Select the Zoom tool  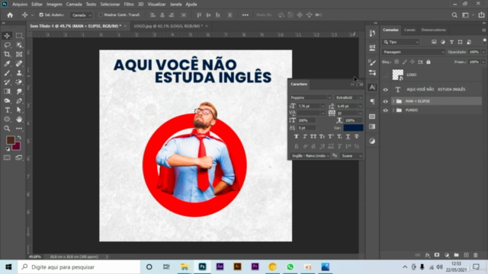[7, 129]
